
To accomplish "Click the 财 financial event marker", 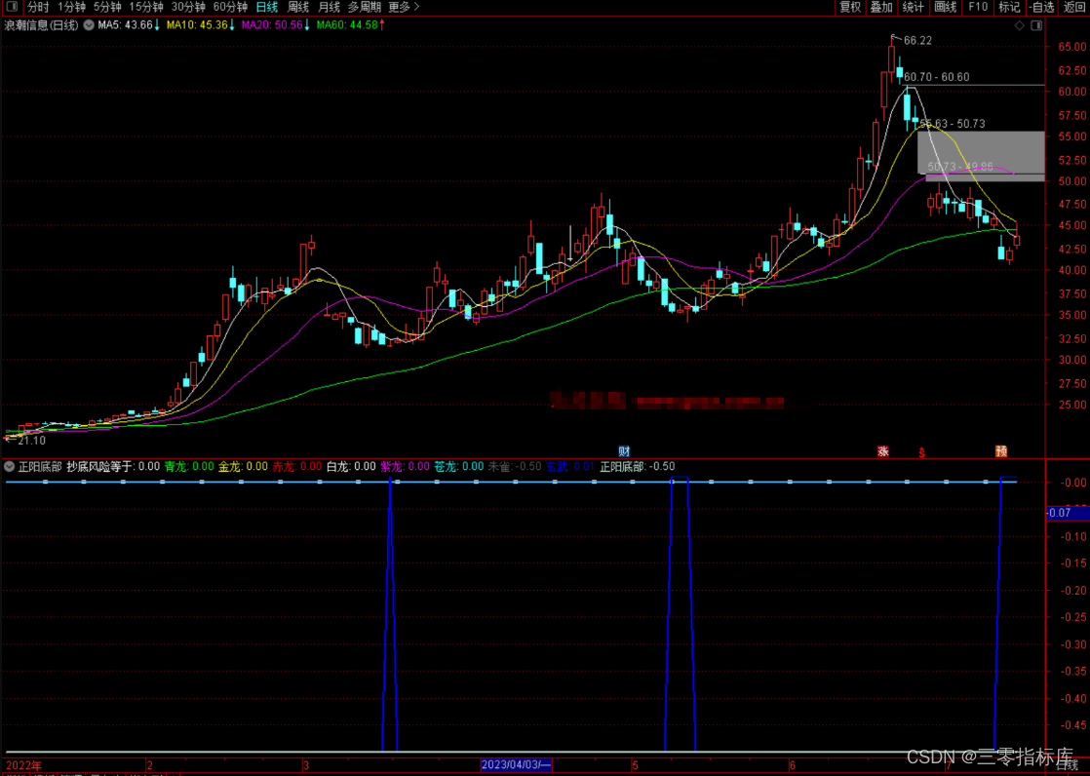I will [x=624, y=451].
